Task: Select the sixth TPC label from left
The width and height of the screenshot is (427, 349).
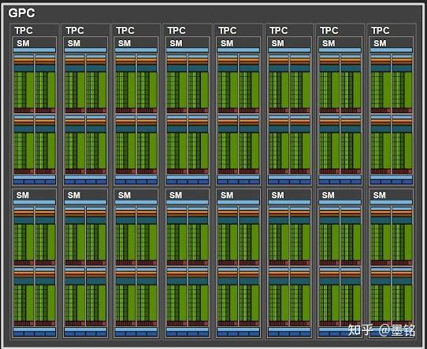Action: [278, 31]
